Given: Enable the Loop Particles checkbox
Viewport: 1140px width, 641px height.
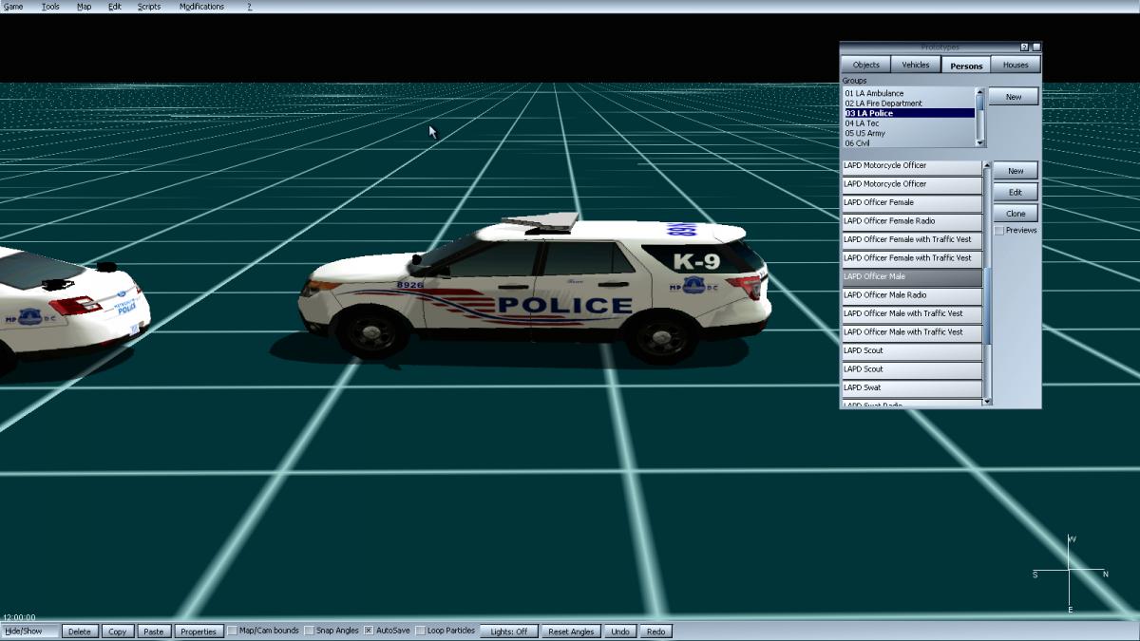Looking at the screenshot, I should coord(420,631).
